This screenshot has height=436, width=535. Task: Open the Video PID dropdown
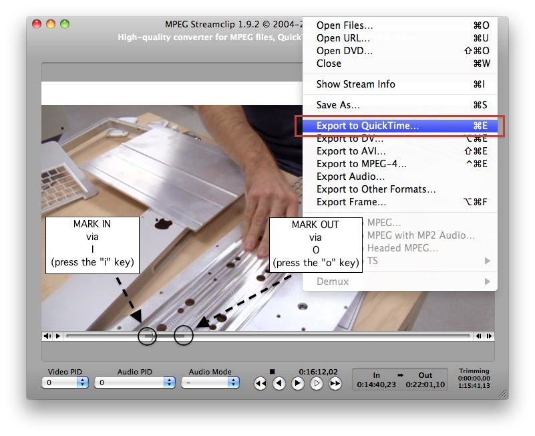tap(65, 383)
